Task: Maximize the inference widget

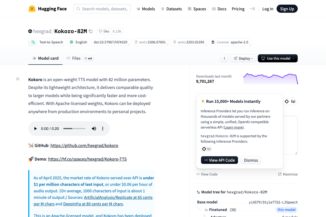Action: tap(288, 174)
